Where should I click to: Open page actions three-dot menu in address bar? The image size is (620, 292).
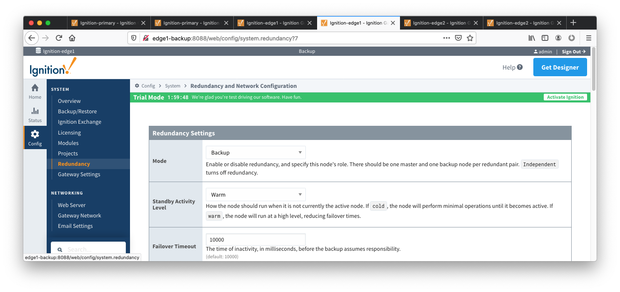pyautogui.click(x=446, y=38)
